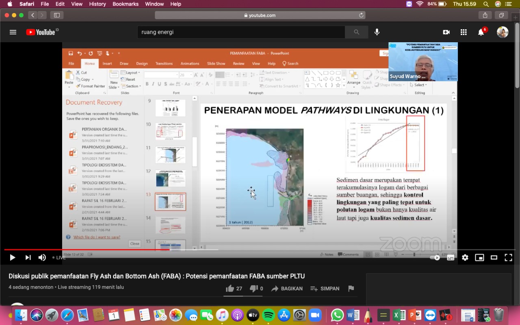Open the account avatar menu
520x325 pixels.
click(x=503, y=32)
